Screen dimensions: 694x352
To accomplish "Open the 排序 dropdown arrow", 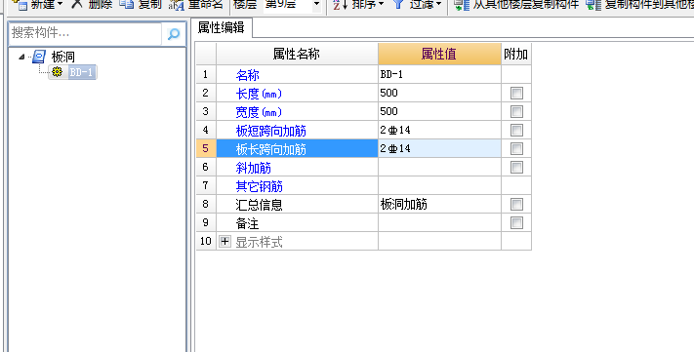I will (x=381, y=5).
